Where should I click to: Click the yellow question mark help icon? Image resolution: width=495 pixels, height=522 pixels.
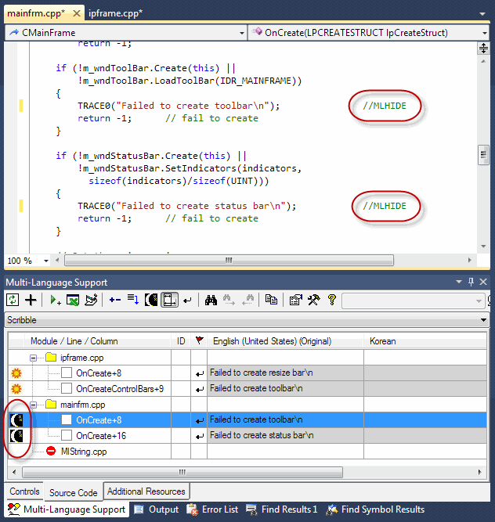pos(331,300)
